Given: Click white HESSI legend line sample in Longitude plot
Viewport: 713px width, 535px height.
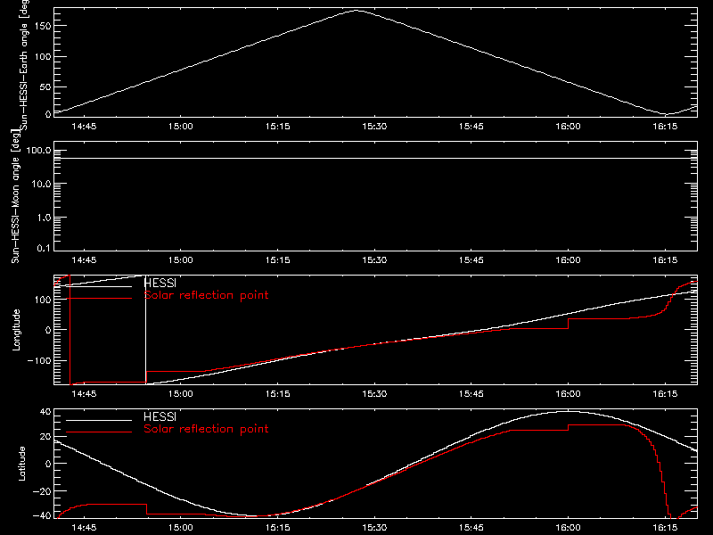Looking at the screenshot, I should (x=99, y=286).
